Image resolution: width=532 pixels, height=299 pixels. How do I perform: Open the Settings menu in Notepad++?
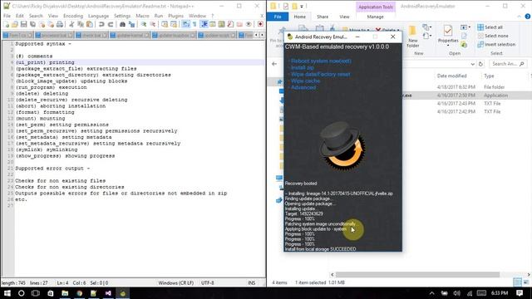point(122,16)
